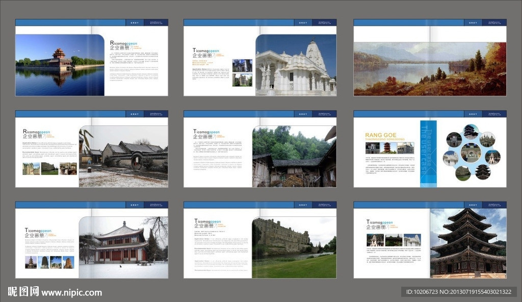Click first small thumbnail on red pavilion page
Screen dimensions: 522x302
[x=31, y=262]
